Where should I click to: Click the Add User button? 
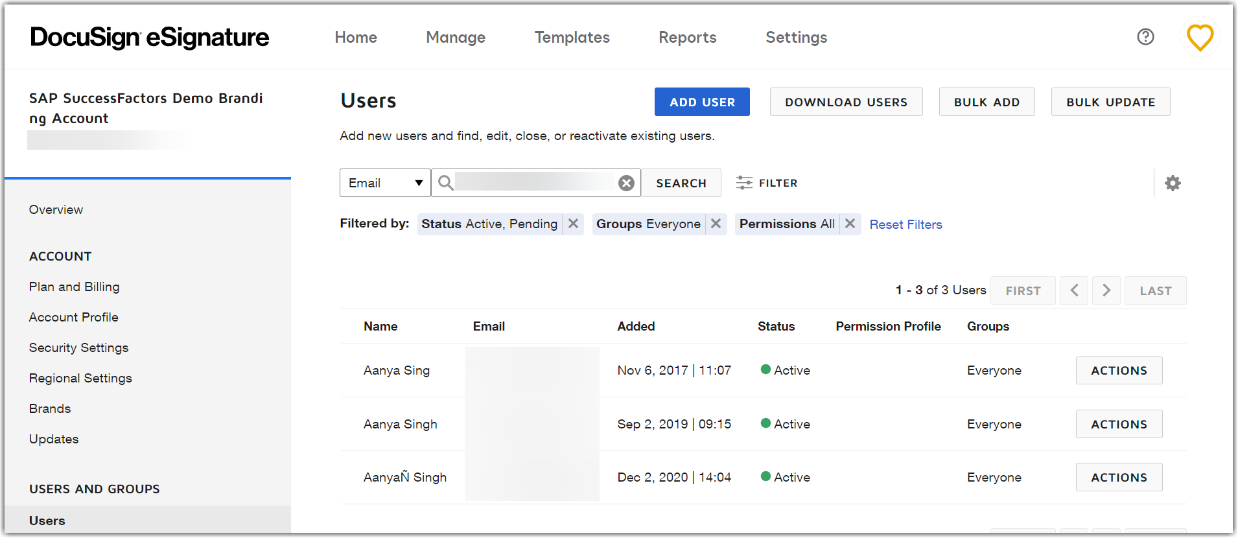click(702, 102)
